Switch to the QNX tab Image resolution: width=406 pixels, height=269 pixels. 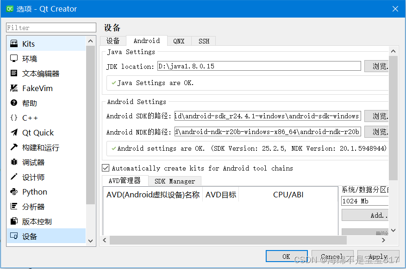pos(179,41)
